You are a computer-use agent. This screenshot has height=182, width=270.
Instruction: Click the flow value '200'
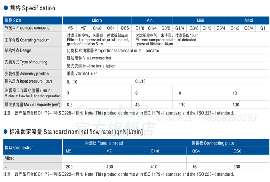[69, 167]
